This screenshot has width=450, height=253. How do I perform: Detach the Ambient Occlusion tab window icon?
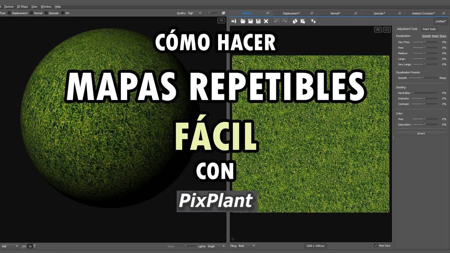[443, 13]
